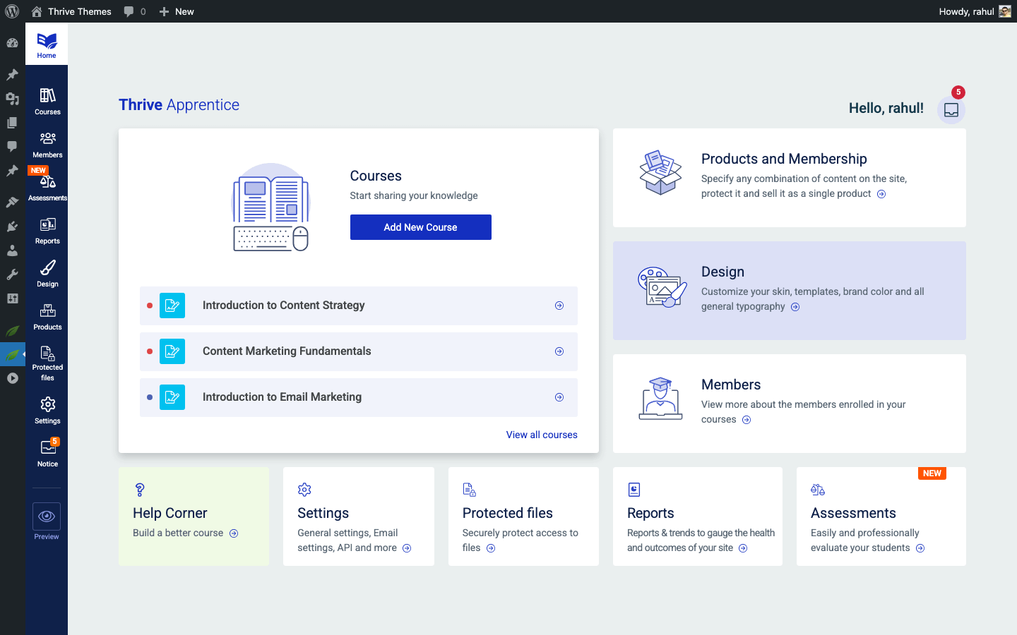This screenshot has width=1017, height=635.
Task: Open the Members card heading
Action: [x=731, y=385]
